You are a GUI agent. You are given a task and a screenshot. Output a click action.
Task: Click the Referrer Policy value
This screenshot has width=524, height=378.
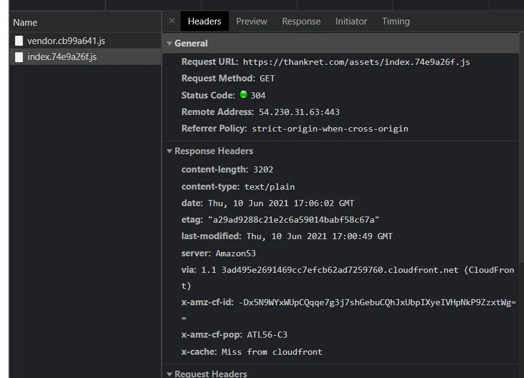330,128
